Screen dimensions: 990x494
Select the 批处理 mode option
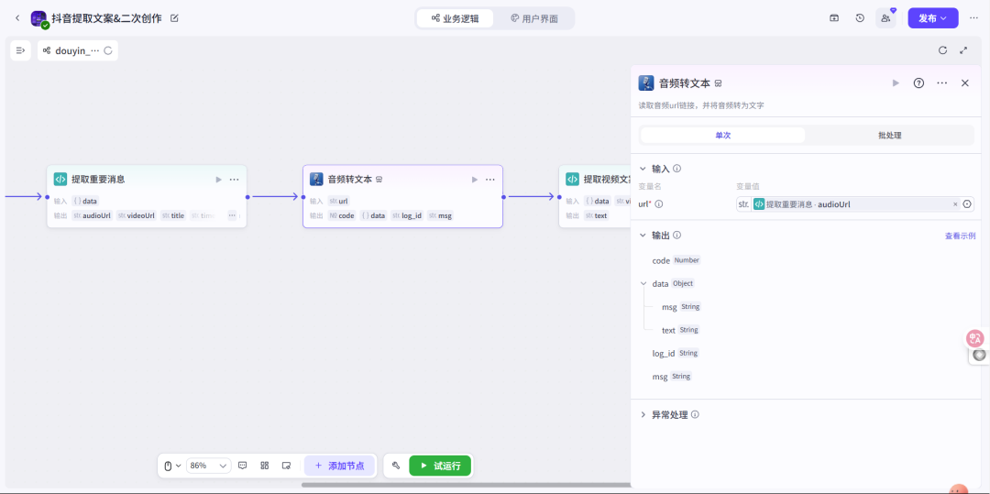(889, 136)
